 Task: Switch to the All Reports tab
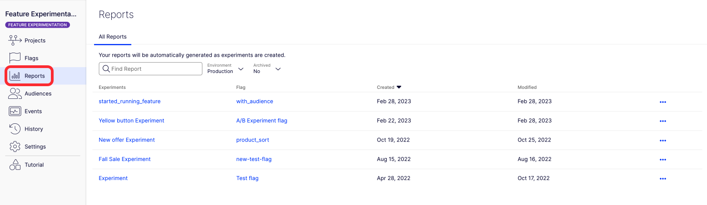point(113,37)
